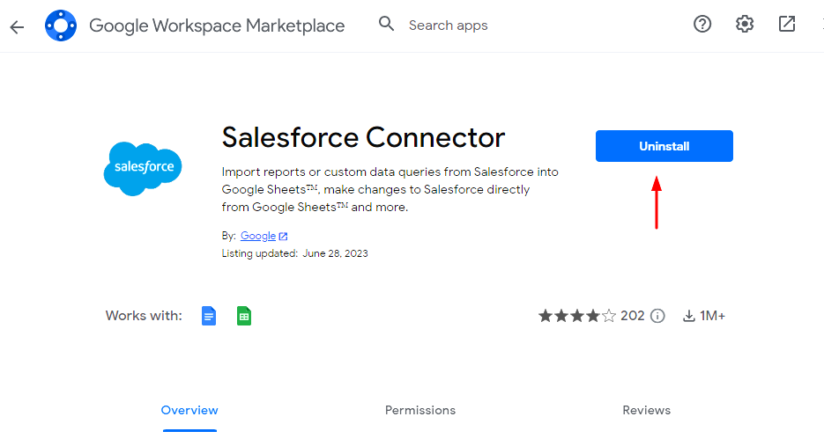This screenshot has width=824, height=446.
Task: Click the Google Sheets icon
Action: point(244,316)
